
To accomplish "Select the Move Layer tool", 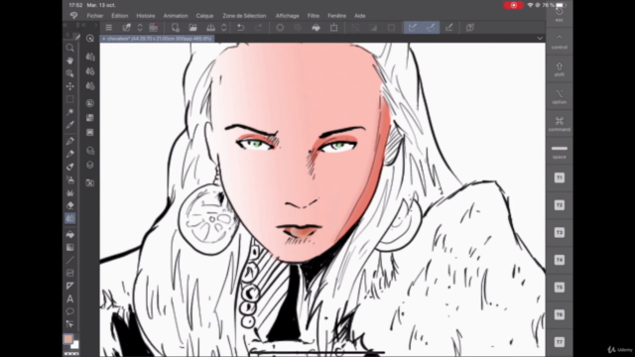I will click(x=70, y=86).
